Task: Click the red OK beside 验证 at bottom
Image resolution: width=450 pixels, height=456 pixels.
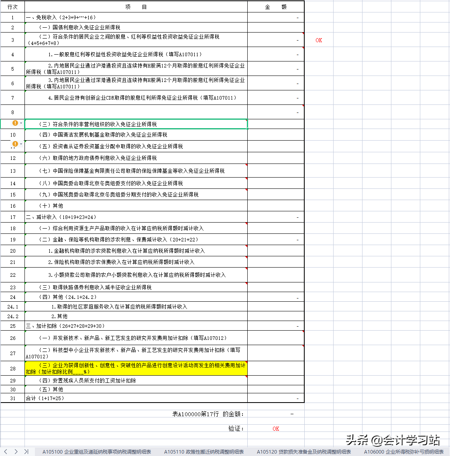Action: coord(275,429)
